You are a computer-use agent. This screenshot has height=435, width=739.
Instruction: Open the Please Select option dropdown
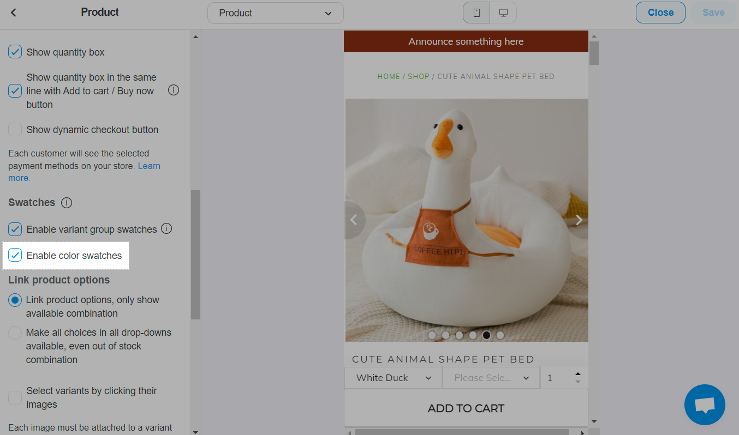point(491,378)
